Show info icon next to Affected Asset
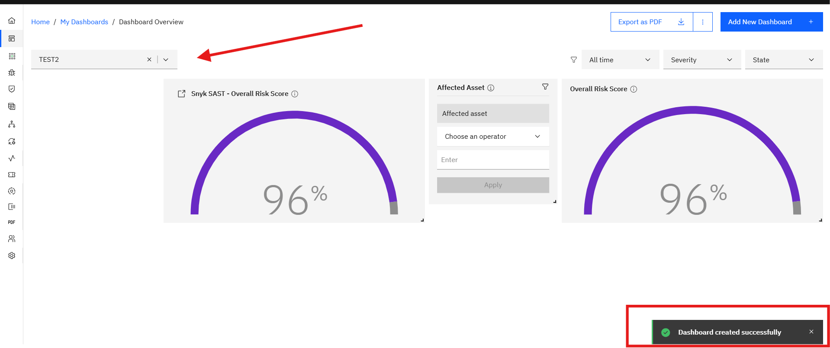The width and height of the screenshot is (830, 348). [x=491, y=88]
